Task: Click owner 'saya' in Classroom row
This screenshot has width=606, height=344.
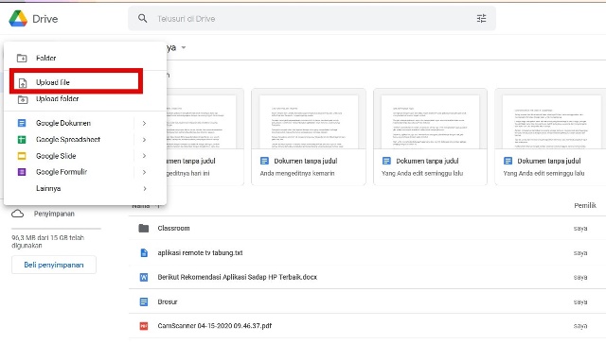Action: (580, 229)
